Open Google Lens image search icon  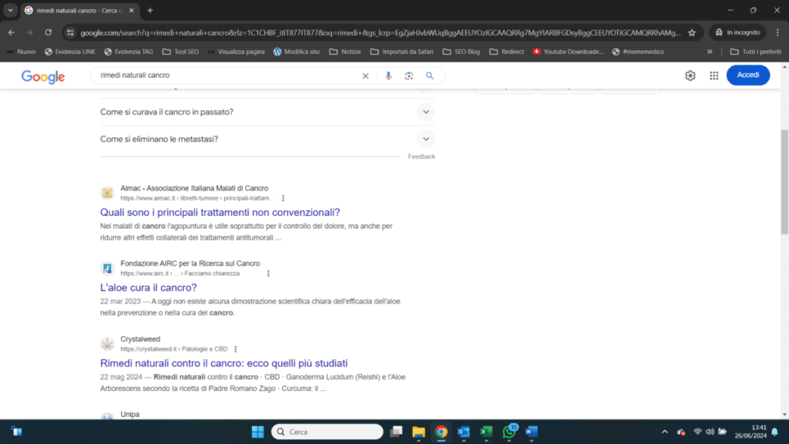(408, 76)
